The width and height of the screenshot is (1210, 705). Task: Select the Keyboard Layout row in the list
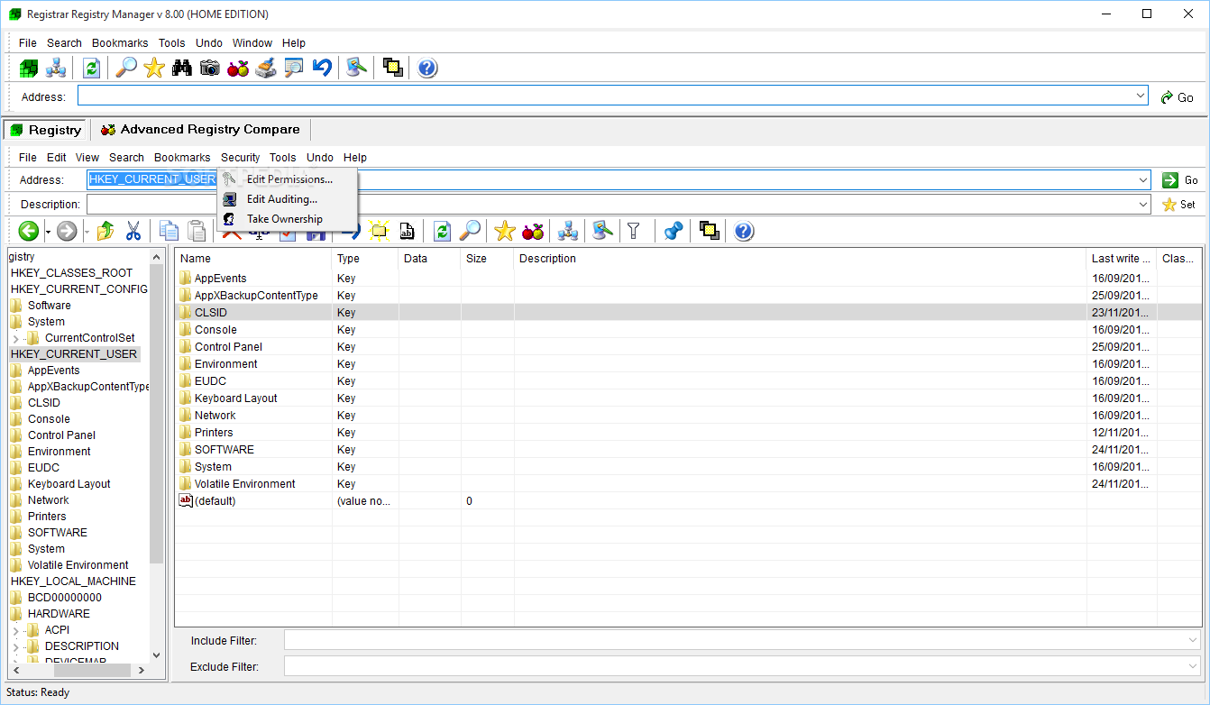pos(688,398)
